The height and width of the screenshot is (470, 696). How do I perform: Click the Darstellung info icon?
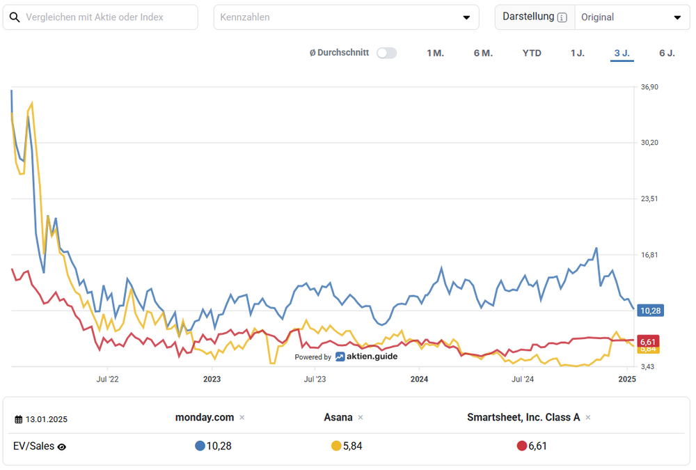point(562,17)
